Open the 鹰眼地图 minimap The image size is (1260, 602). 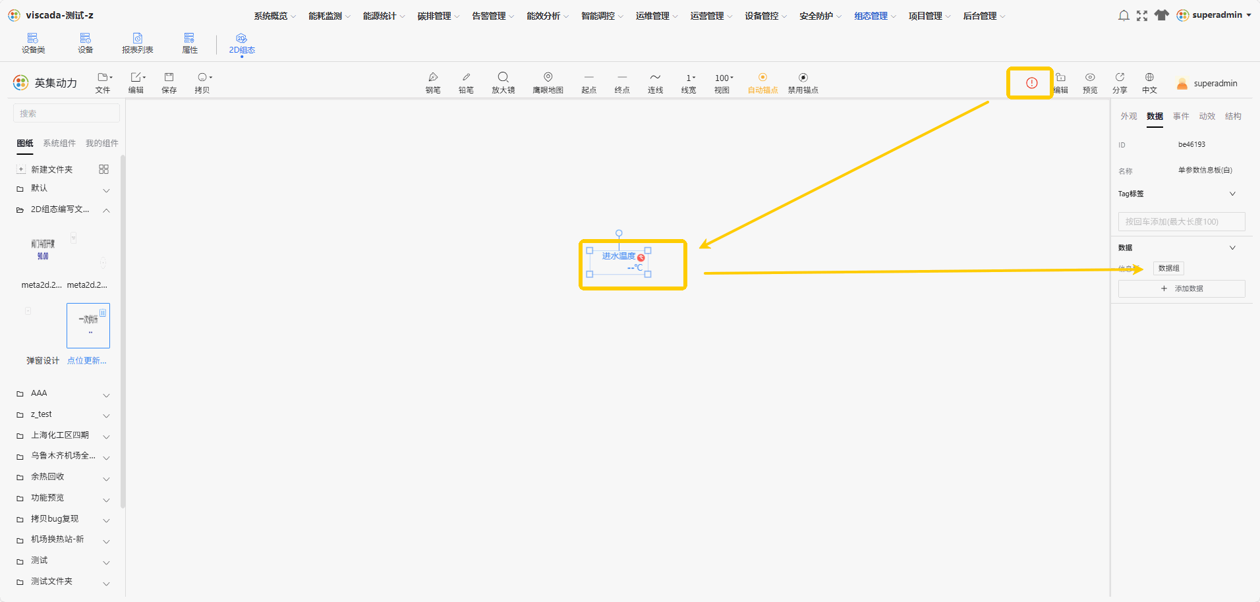[x=548, y=83]
